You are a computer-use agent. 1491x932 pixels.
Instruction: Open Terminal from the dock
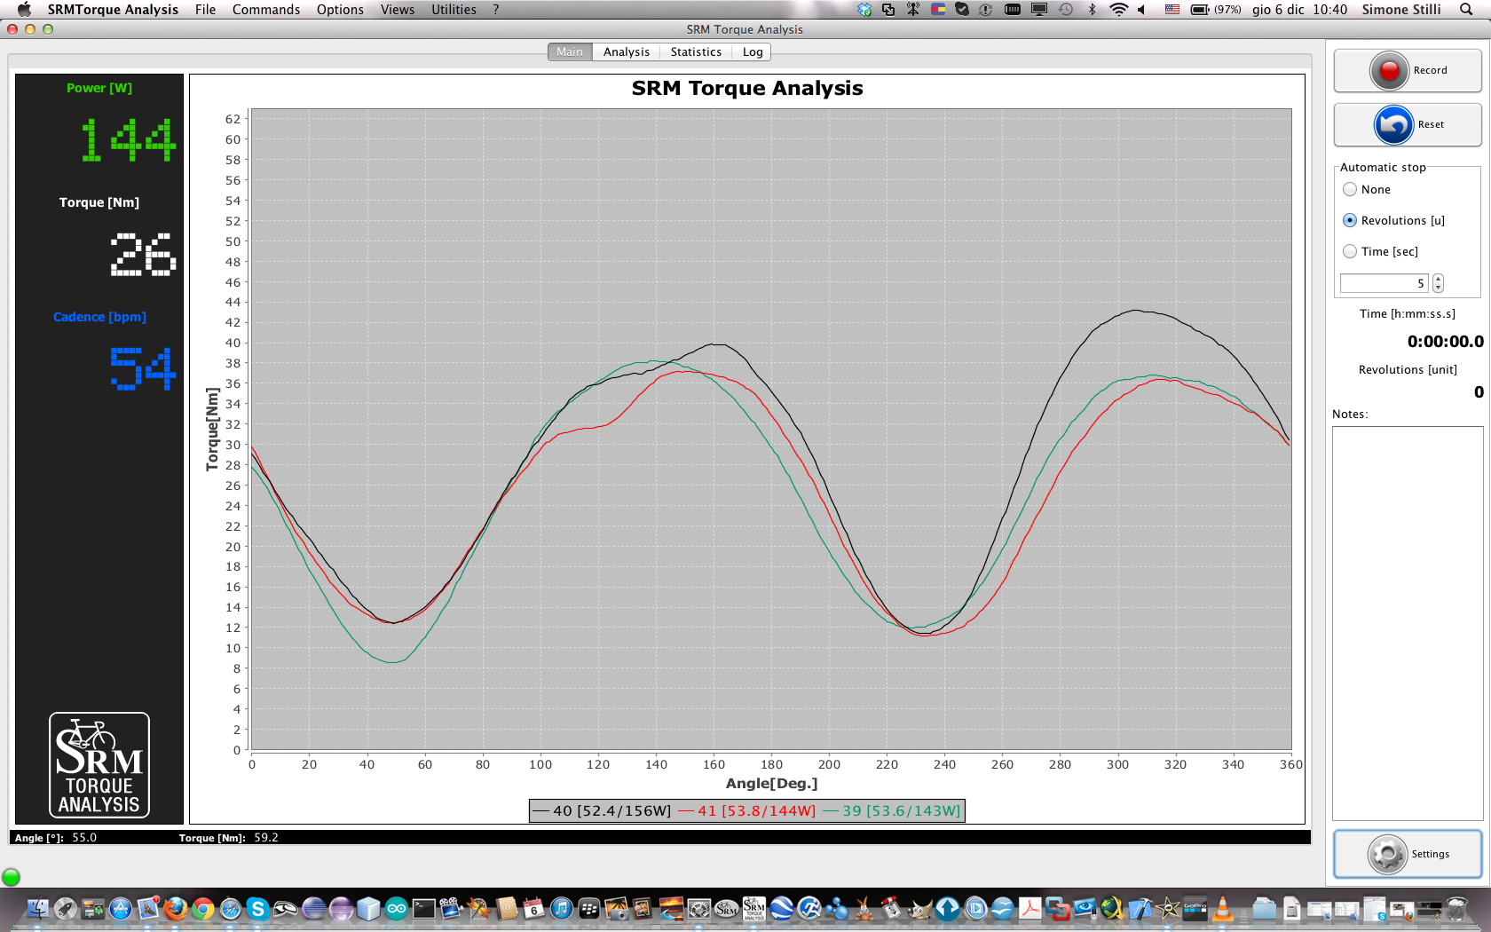point(424,908)
